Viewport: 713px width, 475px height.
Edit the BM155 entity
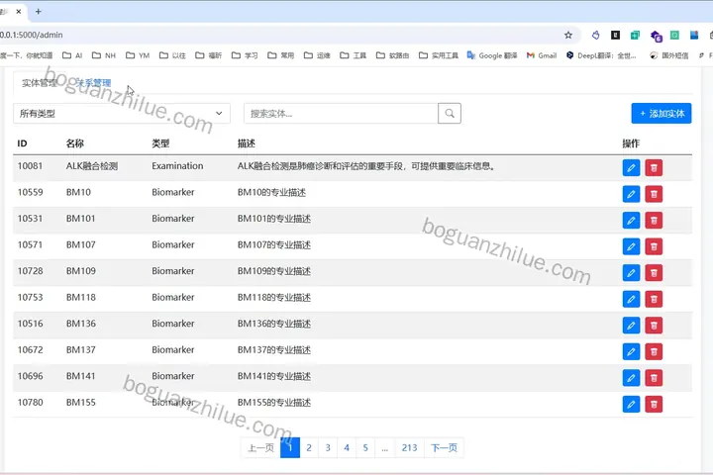click(x=631, y=404)
